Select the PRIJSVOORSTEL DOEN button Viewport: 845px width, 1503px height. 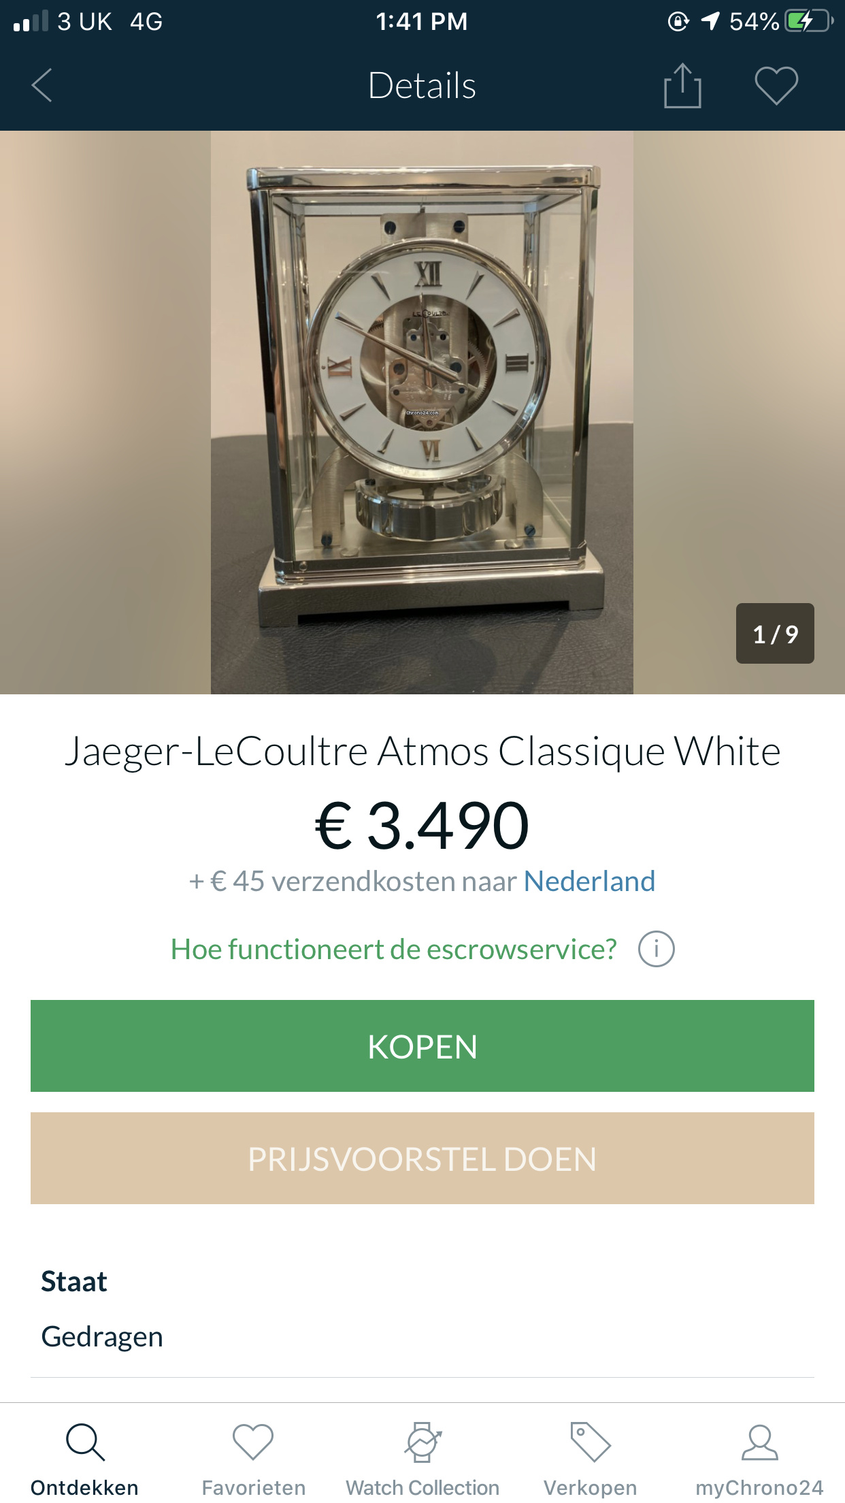422,1158
